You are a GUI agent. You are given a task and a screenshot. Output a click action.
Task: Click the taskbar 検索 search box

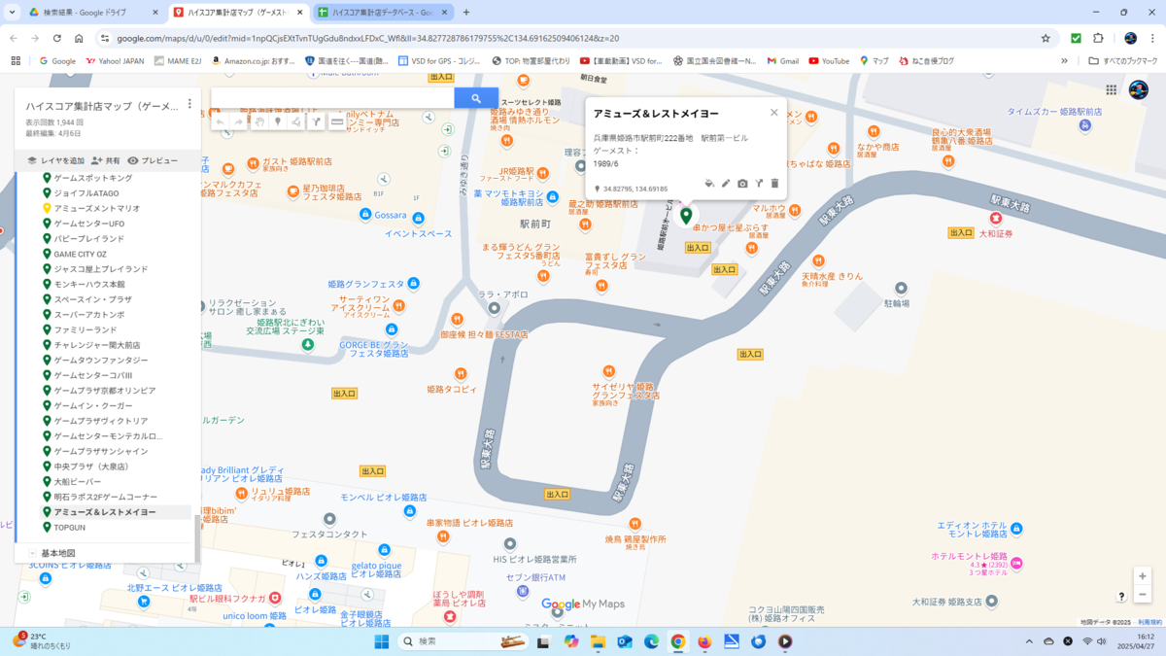pyautogui.click(x=464, y=641)
